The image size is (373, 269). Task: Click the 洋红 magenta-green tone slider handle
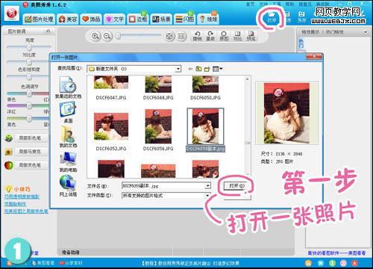29,106
